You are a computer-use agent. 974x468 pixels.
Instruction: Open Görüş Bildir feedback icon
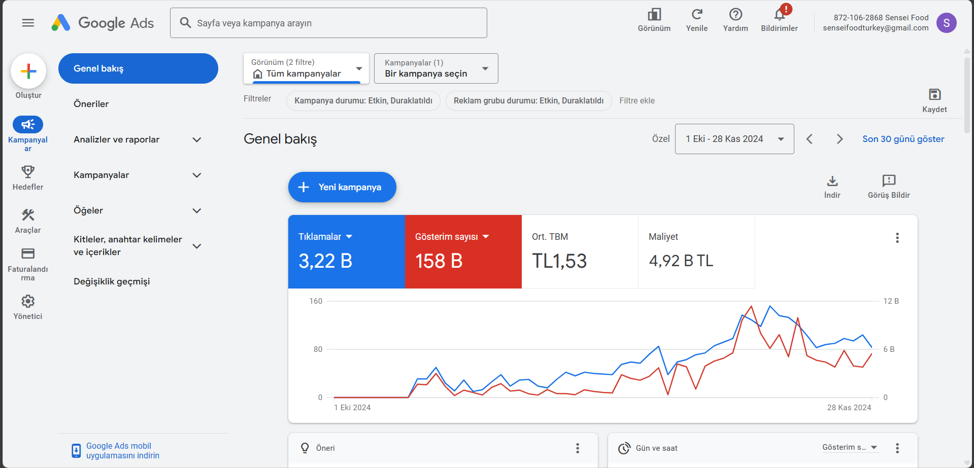click(888, 181)
